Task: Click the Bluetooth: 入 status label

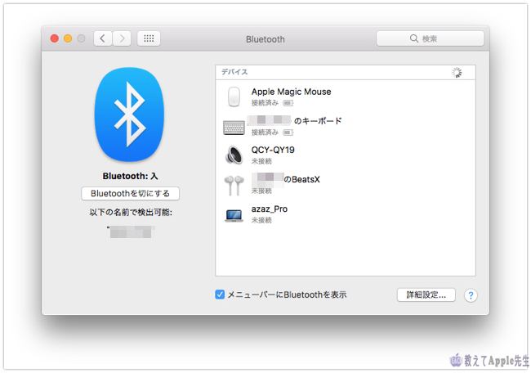Action: click(x=131, y=176)
